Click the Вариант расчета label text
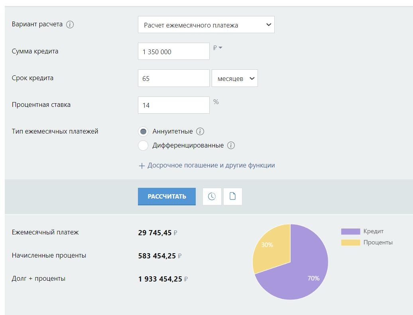The height and width of the screenshot is (315, 413). (37, 24)
